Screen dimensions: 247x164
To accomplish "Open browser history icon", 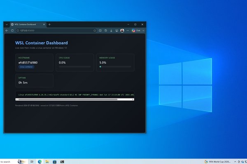I will point(106,31).
